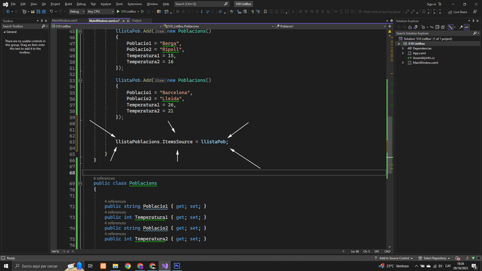This screenshot has width=482, height=271.
Task: Toggle the nested-files view button in Solution Explorer
Action: [451, 27]
